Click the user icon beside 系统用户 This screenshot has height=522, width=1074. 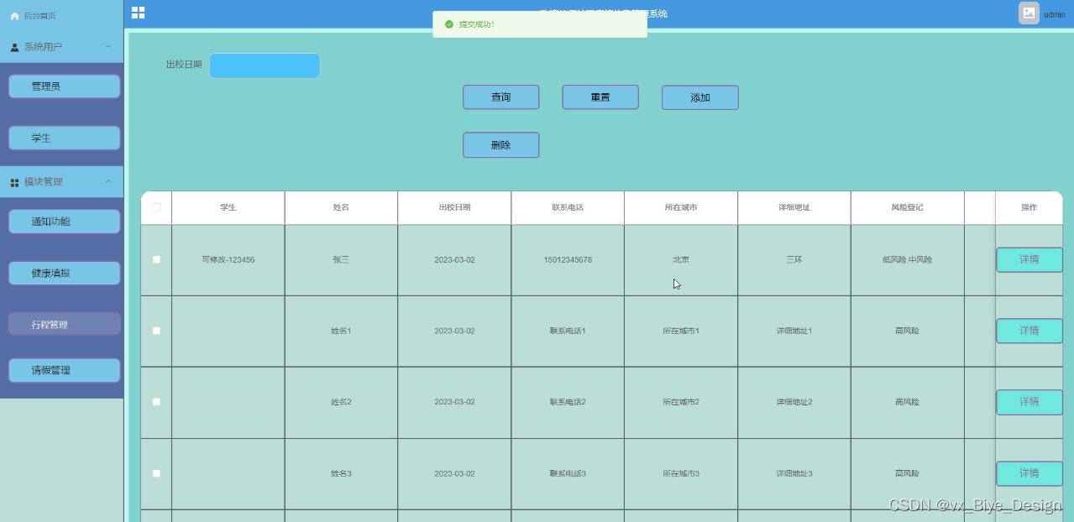[14, 48]
